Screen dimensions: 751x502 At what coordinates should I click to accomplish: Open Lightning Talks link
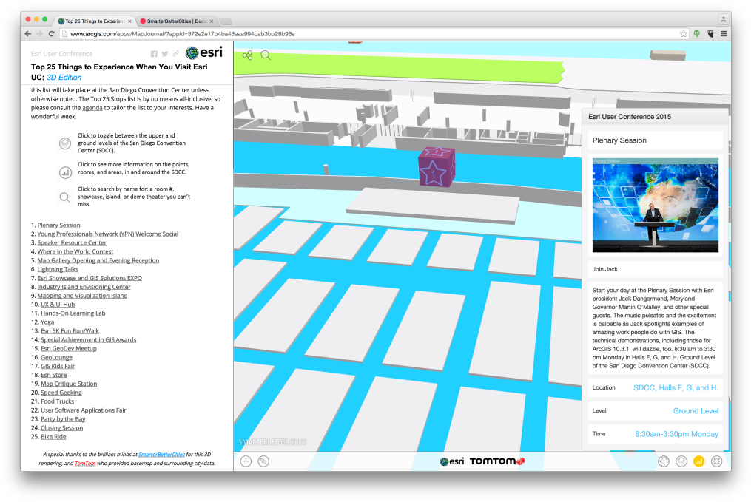(58, 269)
